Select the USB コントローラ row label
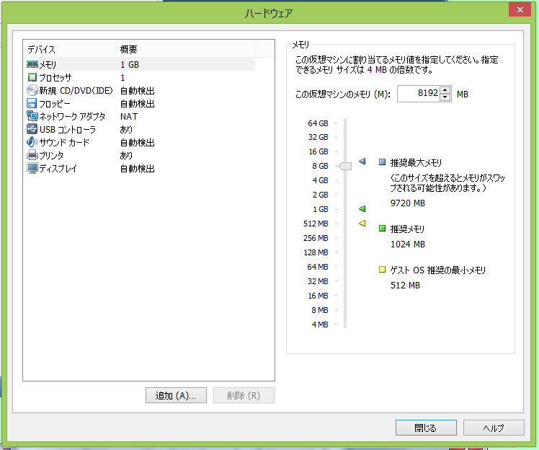 click(68, 129)
